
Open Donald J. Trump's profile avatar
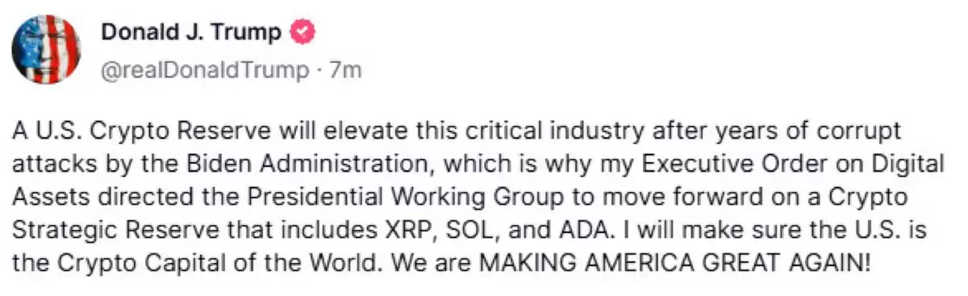47,50
